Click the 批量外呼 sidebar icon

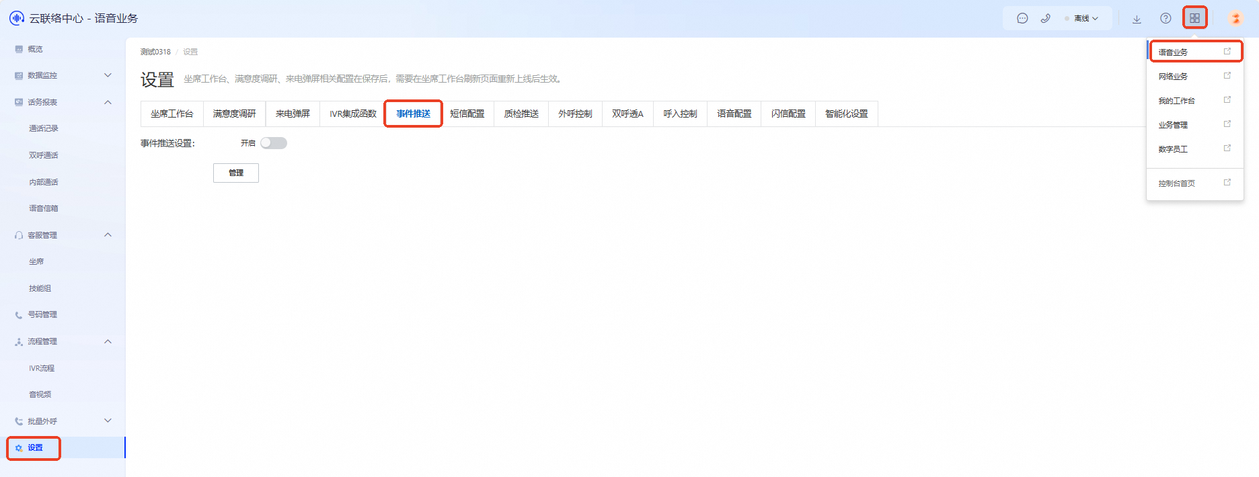coord(19,421)
